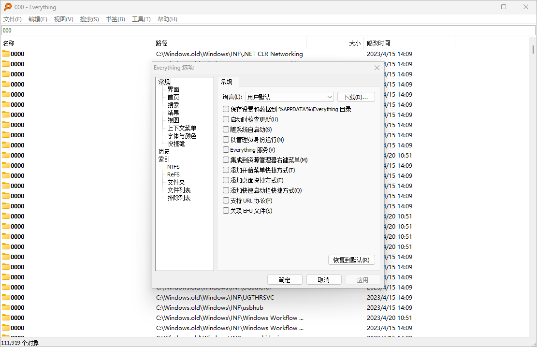Click the Everything magnifier icon in title bar
537x347 pixels.
(x=8, y=7)
